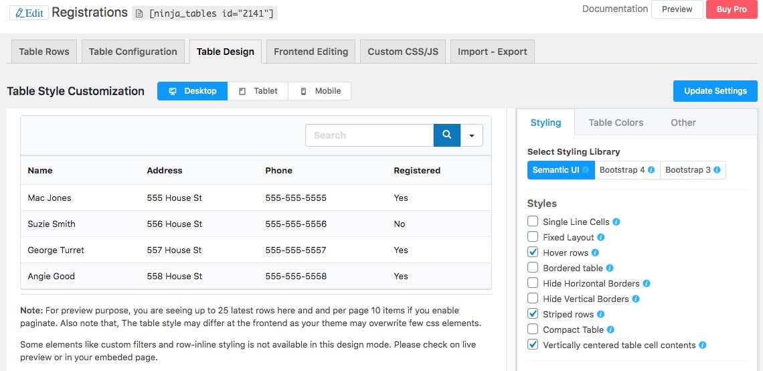Click the Mac Jones cell
Screen dimensions: 763x371
(x=49, y=198)
